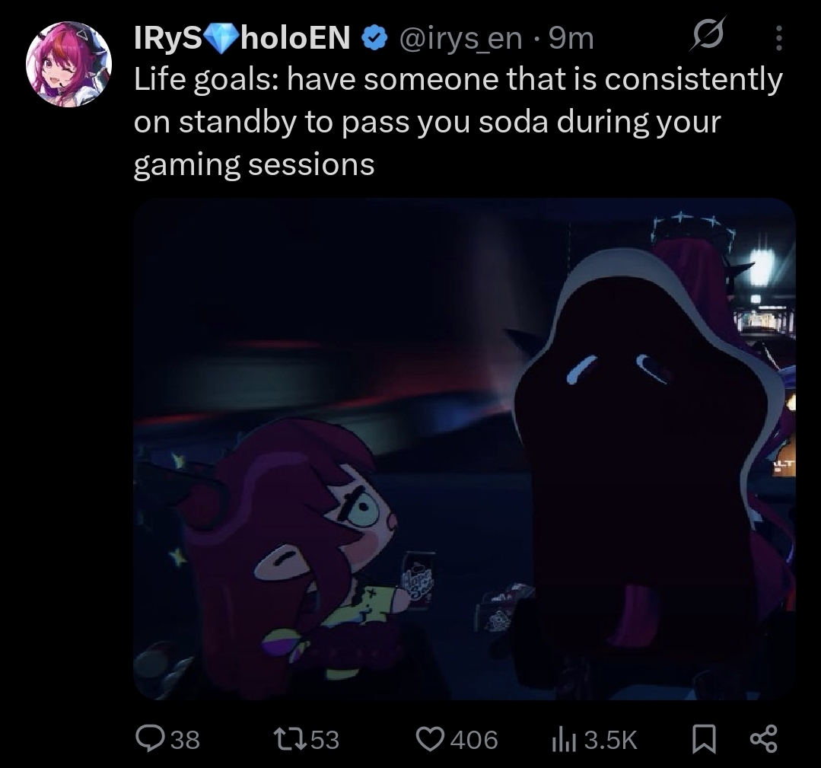The width and height of the screenshot is (821, 768).
Task: Click the 53 reposts count
Action: (x=325, y=740)
